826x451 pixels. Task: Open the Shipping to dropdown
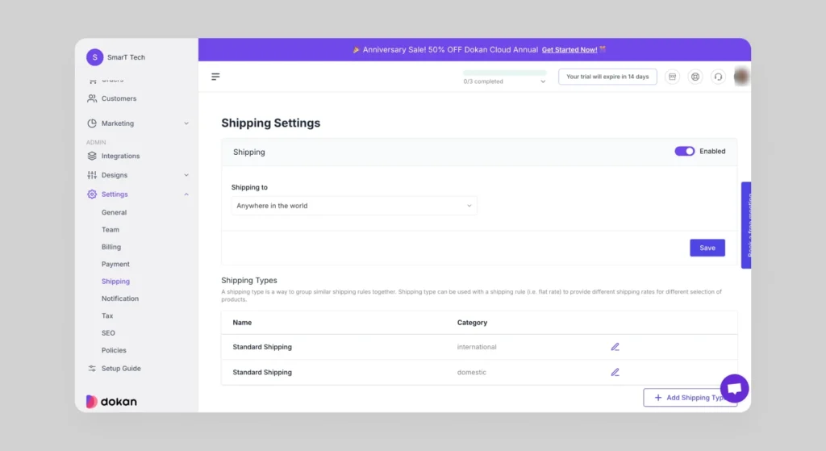pyautogui.click(x=354, y=206)
